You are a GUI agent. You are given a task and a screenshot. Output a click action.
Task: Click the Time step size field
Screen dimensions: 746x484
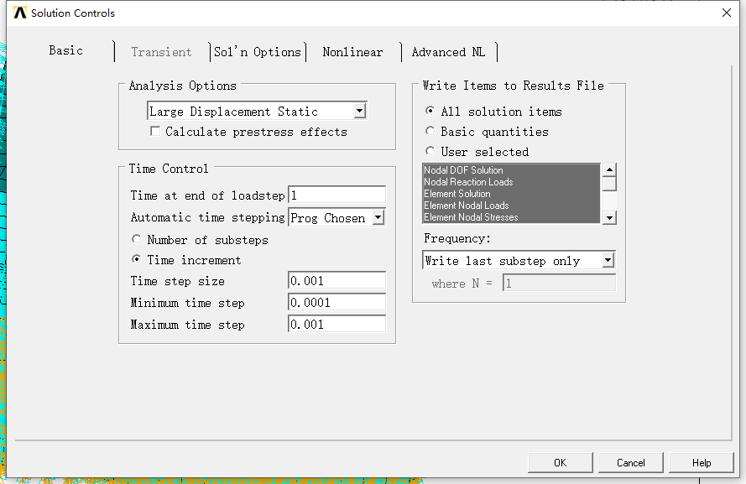click(x=336, y=280)
